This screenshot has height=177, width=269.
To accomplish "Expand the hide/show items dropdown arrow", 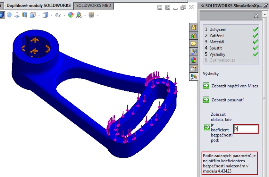I will click(x=64, y=15).
